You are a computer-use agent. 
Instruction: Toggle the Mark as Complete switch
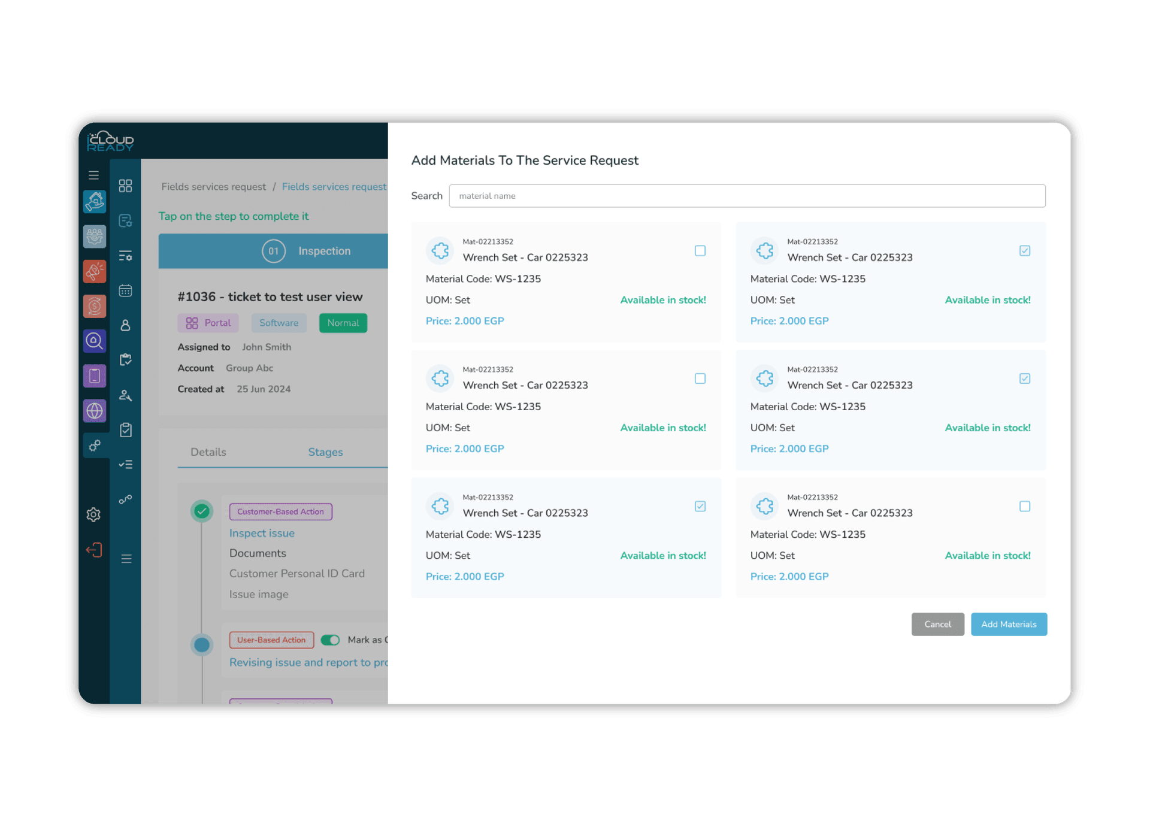(330, 640)
